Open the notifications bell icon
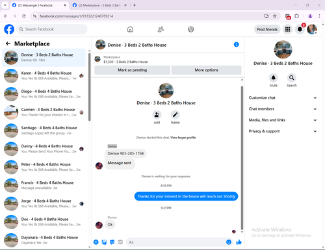This screenshot has height=250, width=325. click(x=300, y=29)
